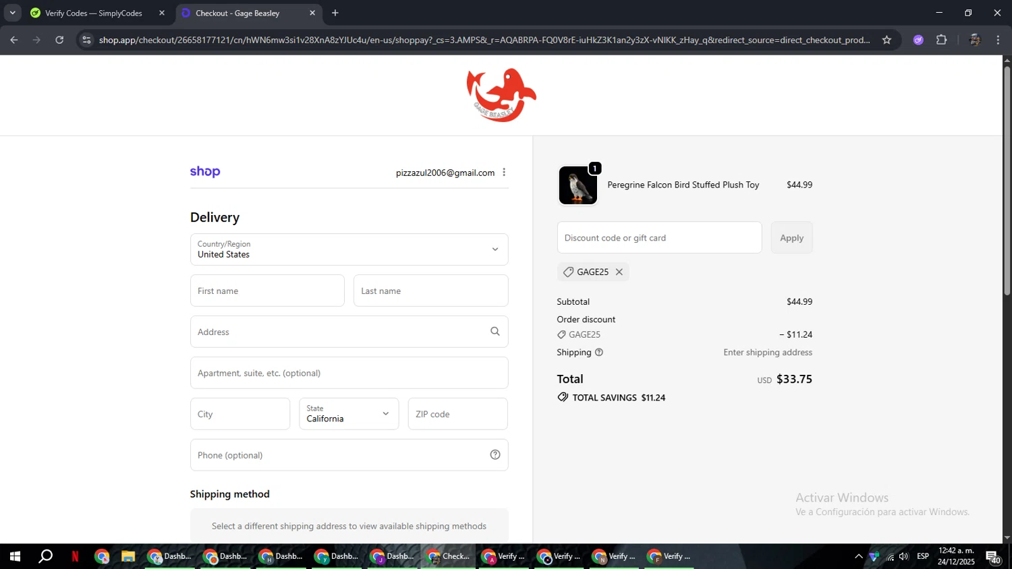Viewport: 1012px width, 569px height.
Task: Click the purple extension icon in toolbar
Action: (918, 40)
